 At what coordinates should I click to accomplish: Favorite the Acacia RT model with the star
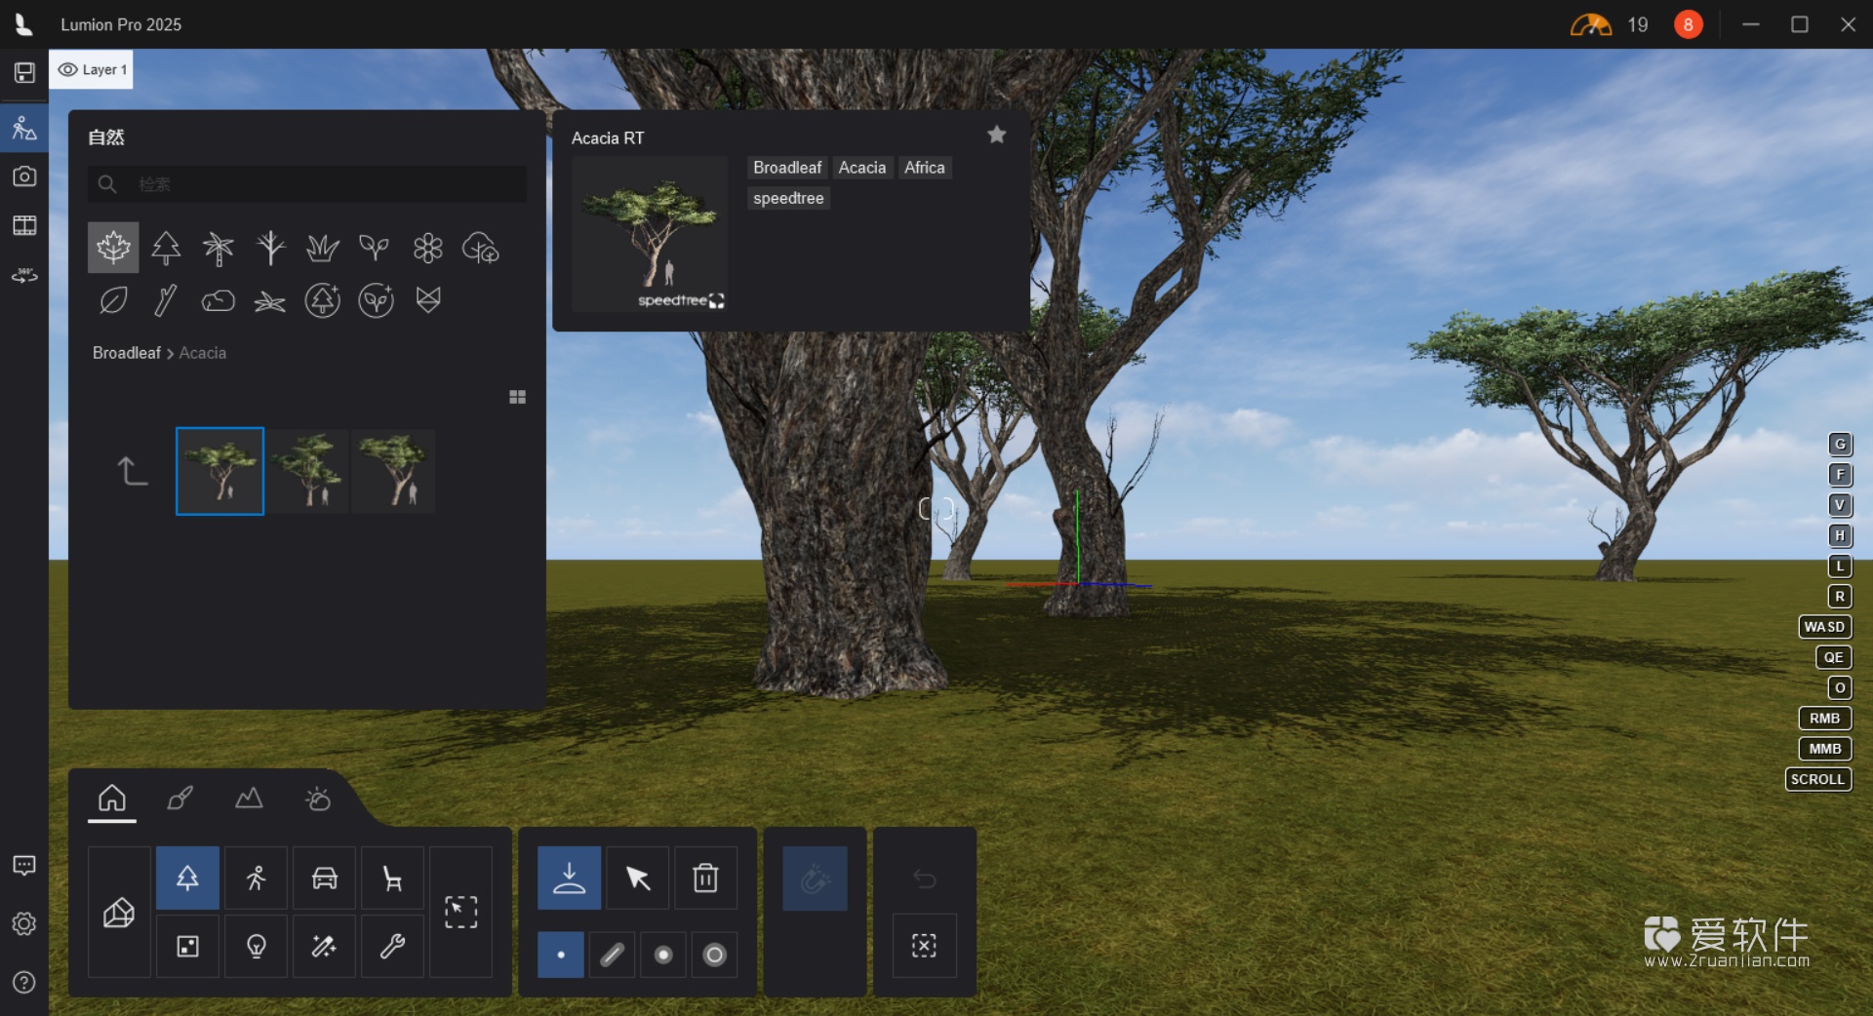pyautogui.click(x=995, y=135)
